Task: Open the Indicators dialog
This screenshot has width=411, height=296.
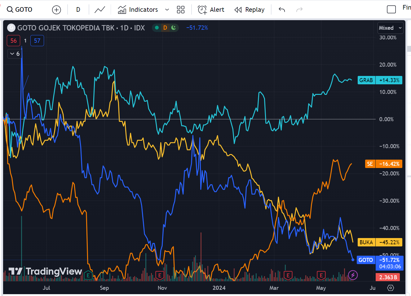Action: [x=138, y=10]
